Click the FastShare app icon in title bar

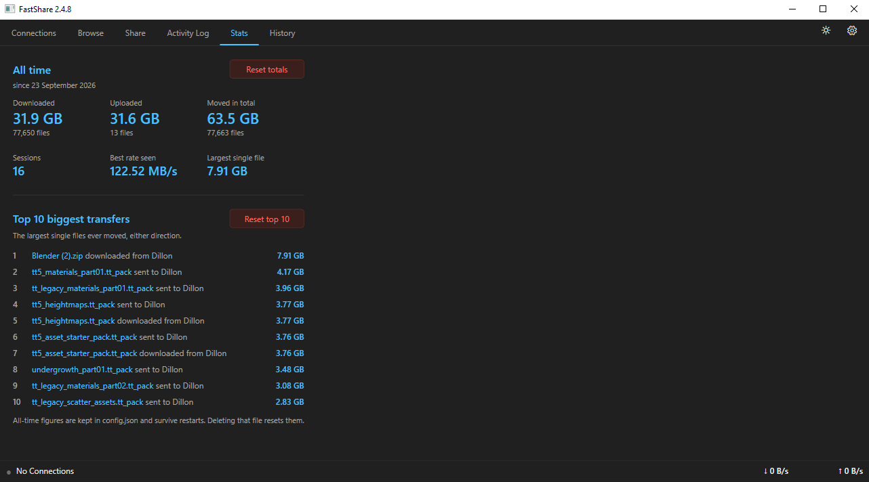[x=10, y=9]
